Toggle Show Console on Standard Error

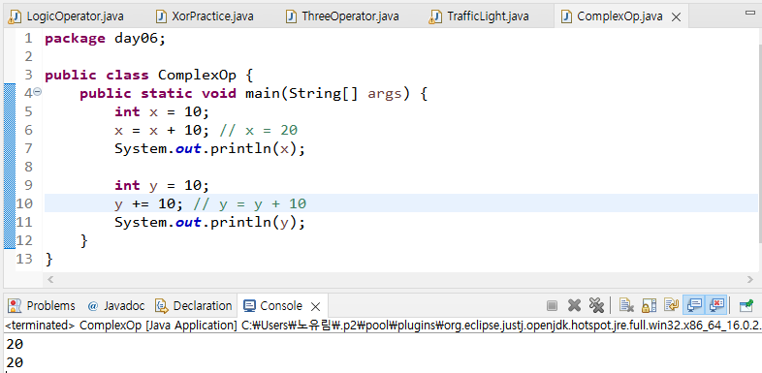(716, 305)
